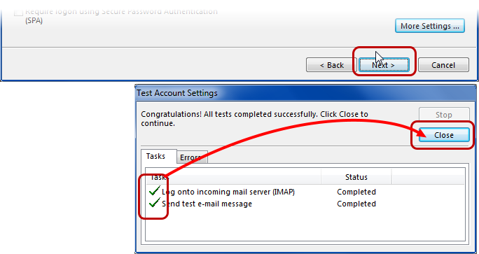
Task: Click Completed status of the send test message task
Action: click(x=356, y=204)
